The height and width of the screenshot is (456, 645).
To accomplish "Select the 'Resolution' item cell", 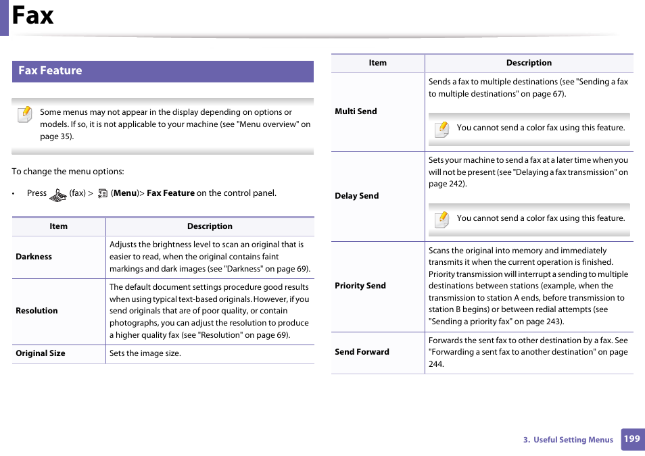I will [x=59, y=311].
